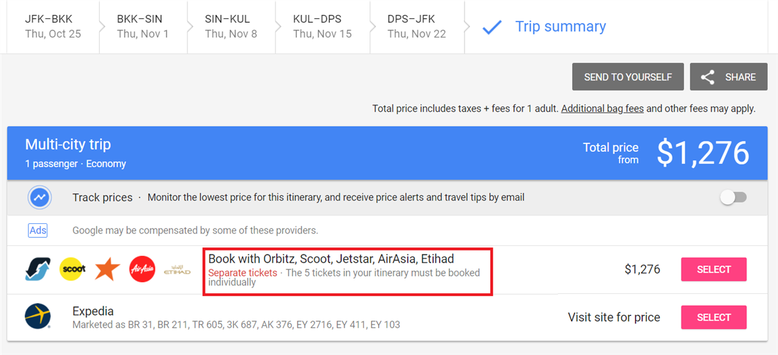Image resolution: width=778 pixels, height=355 pixels.
Task: Click the Ads label badge
Action: coord(38,230)
